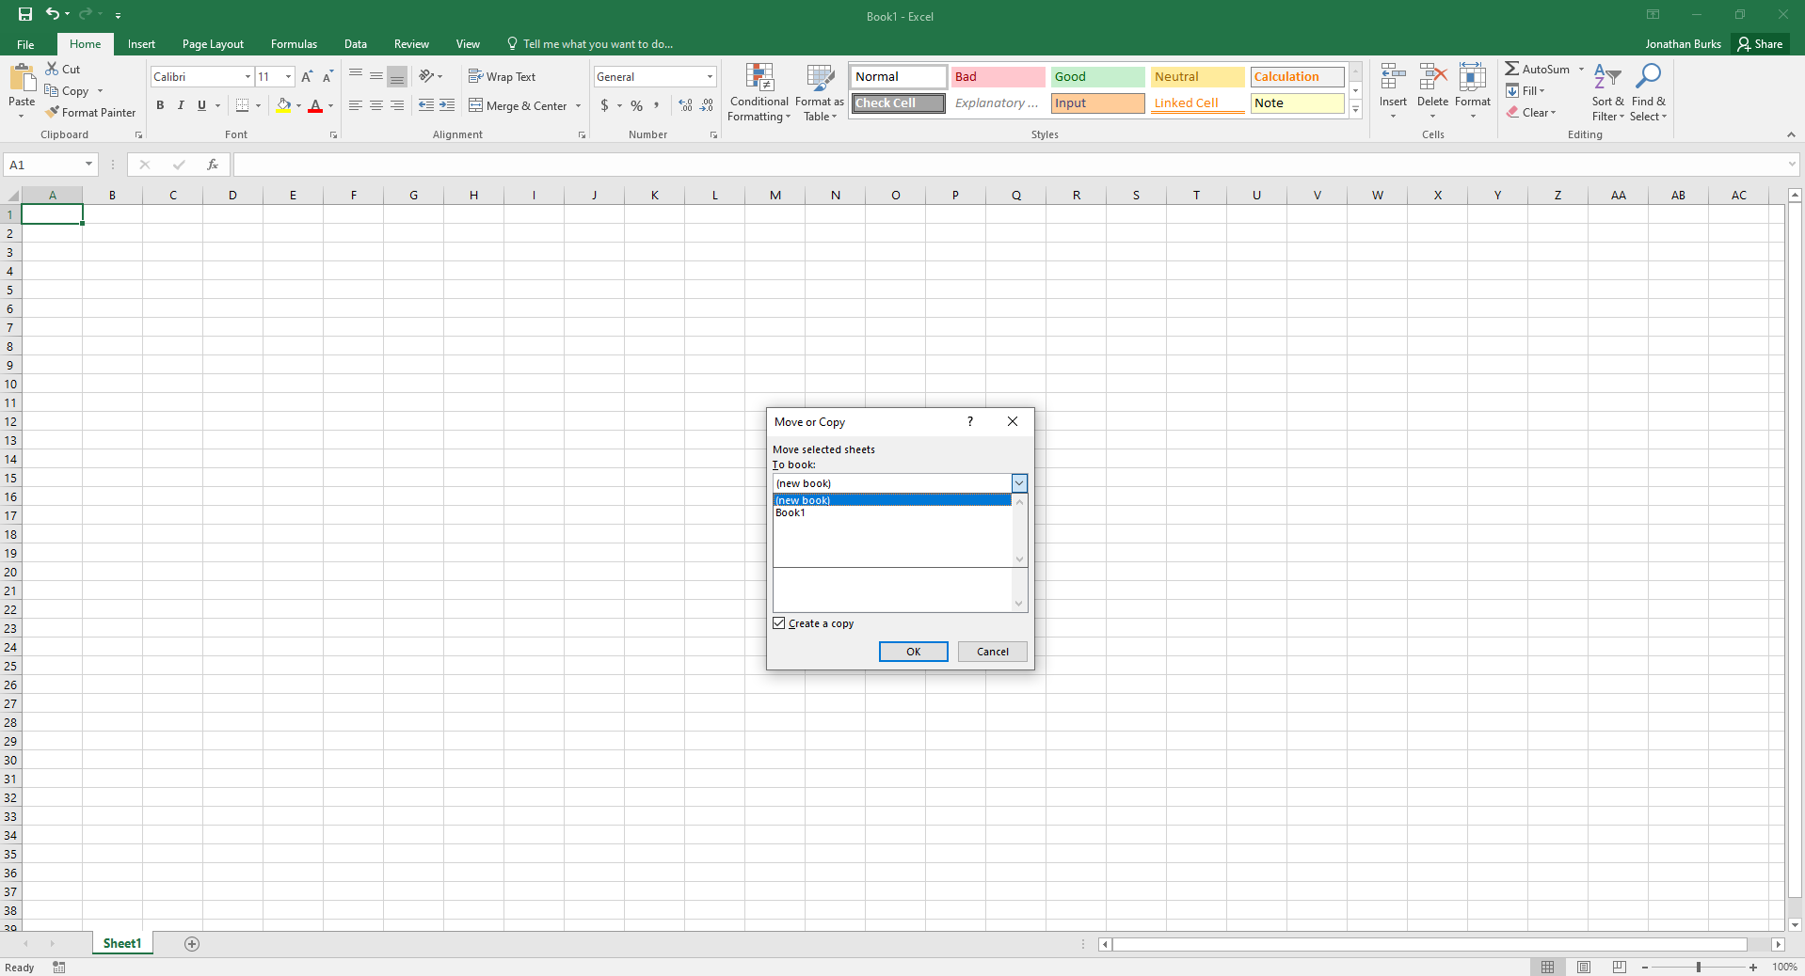1805x976 pixels.
Task: Open the Review ribbon tab
Action: tap(410, 43)
